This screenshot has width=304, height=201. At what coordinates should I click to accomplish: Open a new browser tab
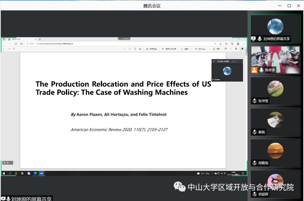click(40, 39)
